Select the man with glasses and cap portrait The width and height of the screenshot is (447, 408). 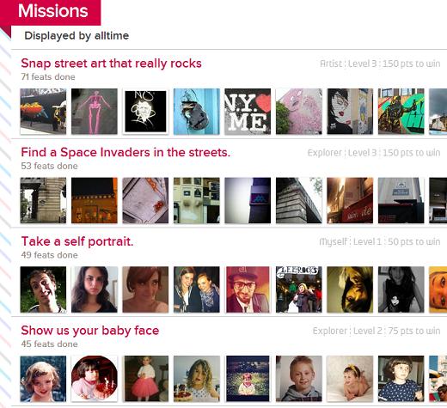(x=248, y=289)
